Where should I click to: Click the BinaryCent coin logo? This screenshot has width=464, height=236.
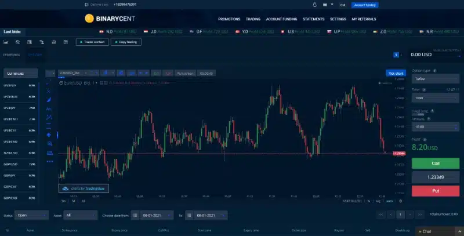click(x=89, y=19)
